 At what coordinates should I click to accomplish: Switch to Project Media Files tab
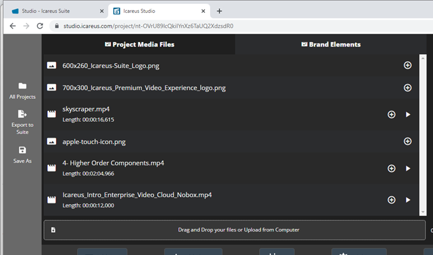point(139,45)
